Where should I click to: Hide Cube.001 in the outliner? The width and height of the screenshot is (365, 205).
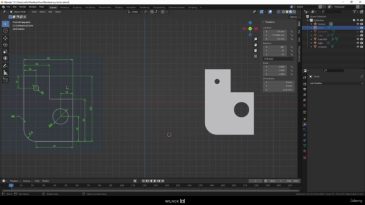pos(358,39)
